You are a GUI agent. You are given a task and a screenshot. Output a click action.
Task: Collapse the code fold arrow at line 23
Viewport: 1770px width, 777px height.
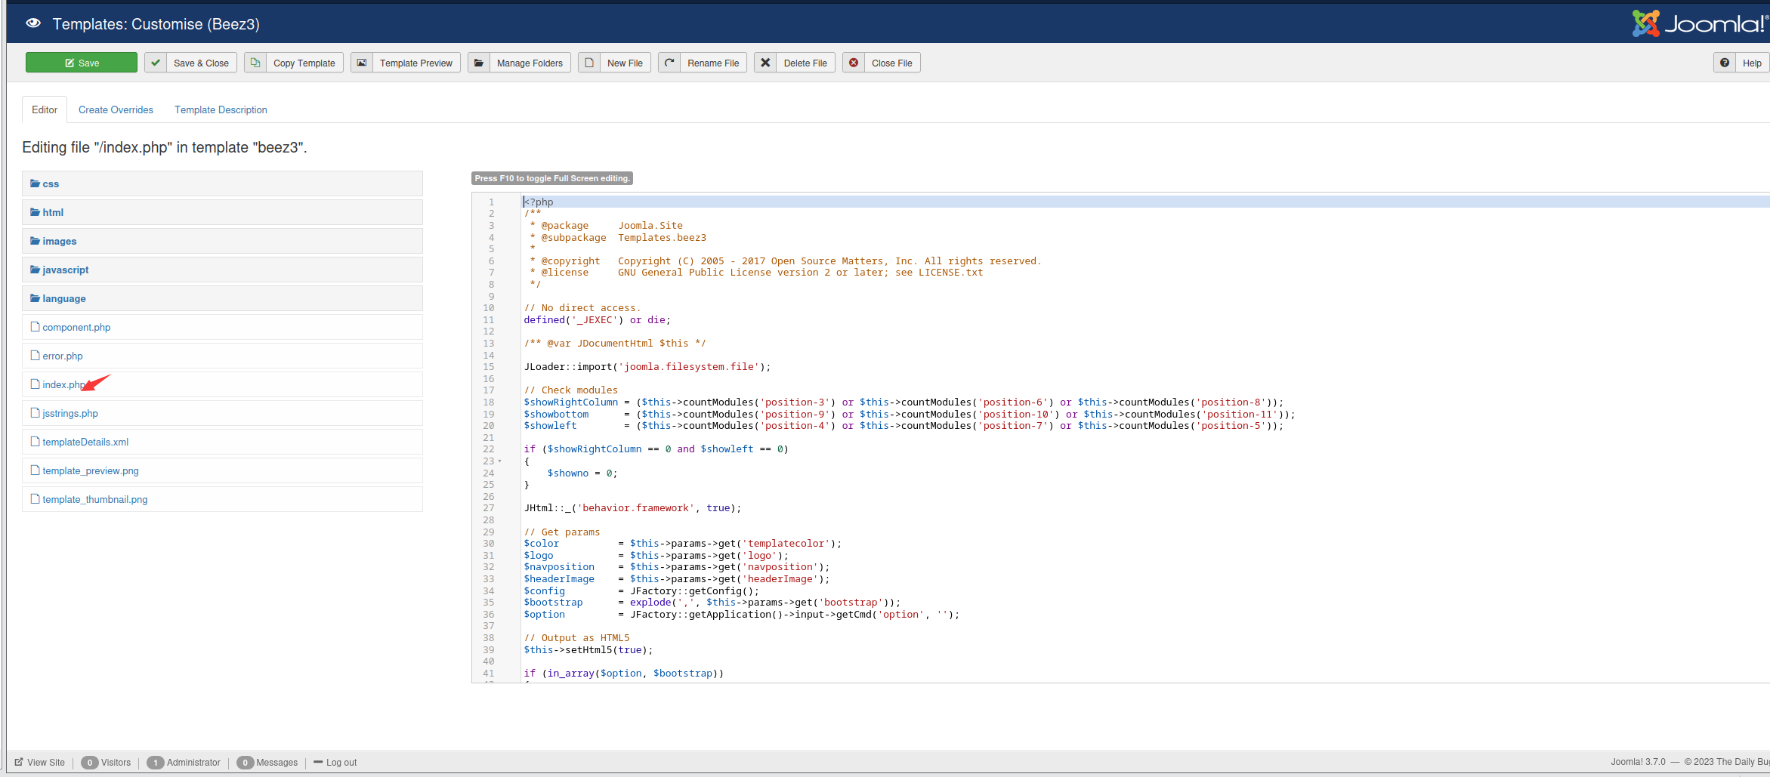click(x=500, y=461)
